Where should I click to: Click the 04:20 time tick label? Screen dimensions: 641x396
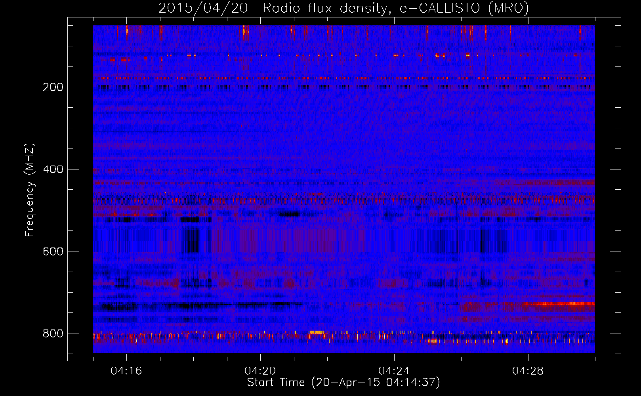[x=260, y=371]
